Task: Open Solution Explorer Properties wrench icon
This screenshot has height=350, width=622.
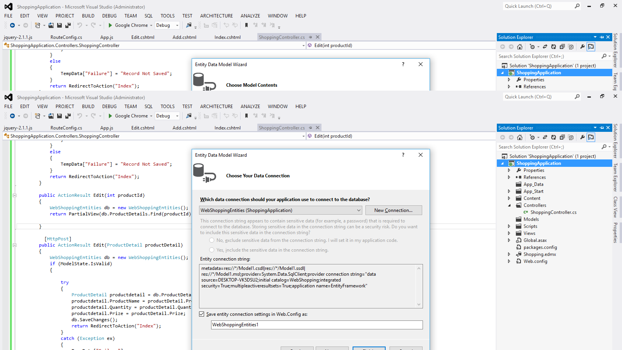Action: (582, 137)
